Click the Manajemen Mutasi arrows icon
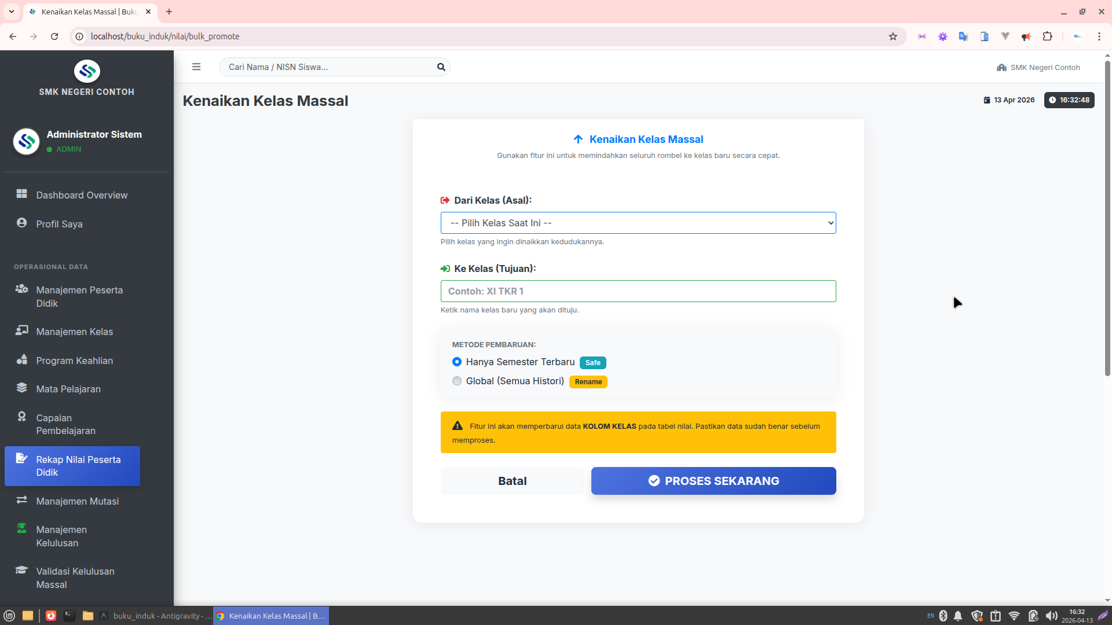Viewport: 1112px width, 625px height. coord(22,500)
